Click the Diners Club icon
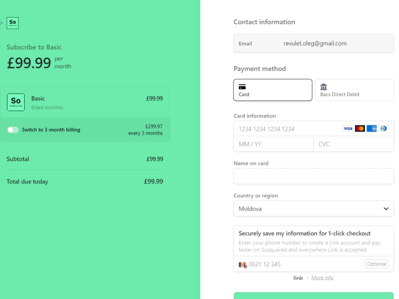 click(383, 129)
